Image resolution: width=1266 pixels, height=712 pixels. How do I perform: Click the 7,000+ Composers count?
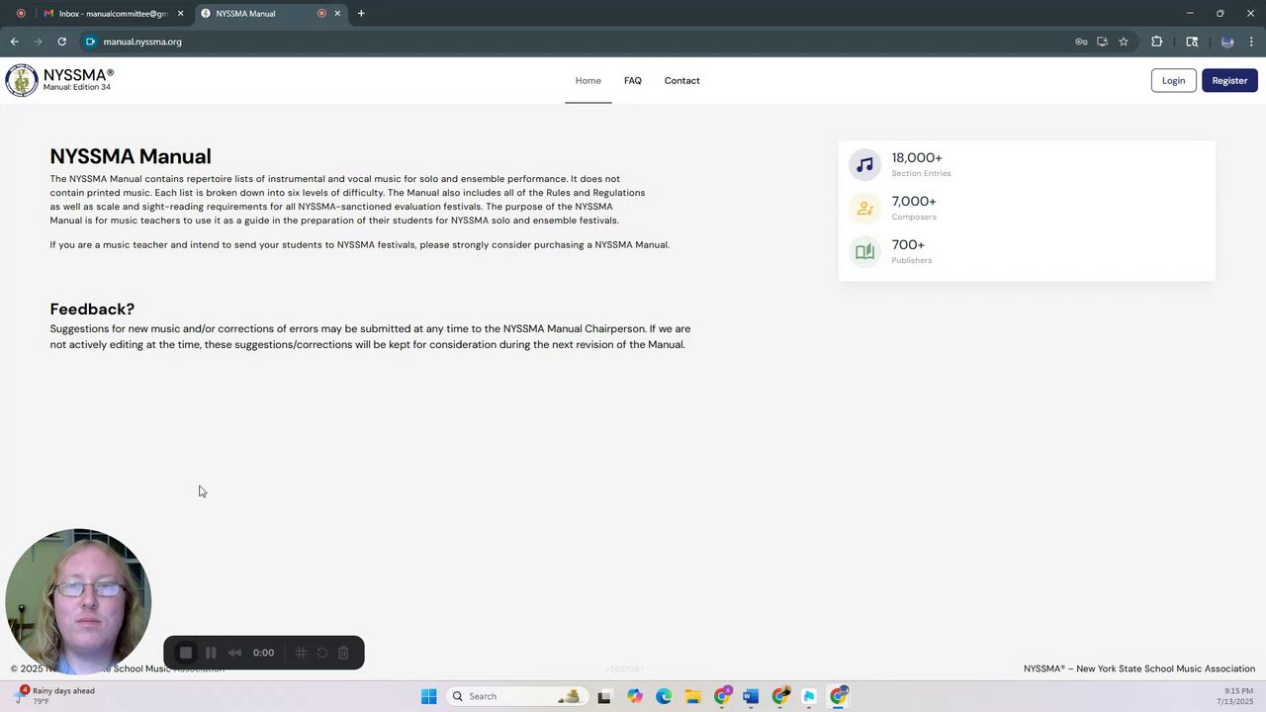pyautogui.click(x=914, y=202)
